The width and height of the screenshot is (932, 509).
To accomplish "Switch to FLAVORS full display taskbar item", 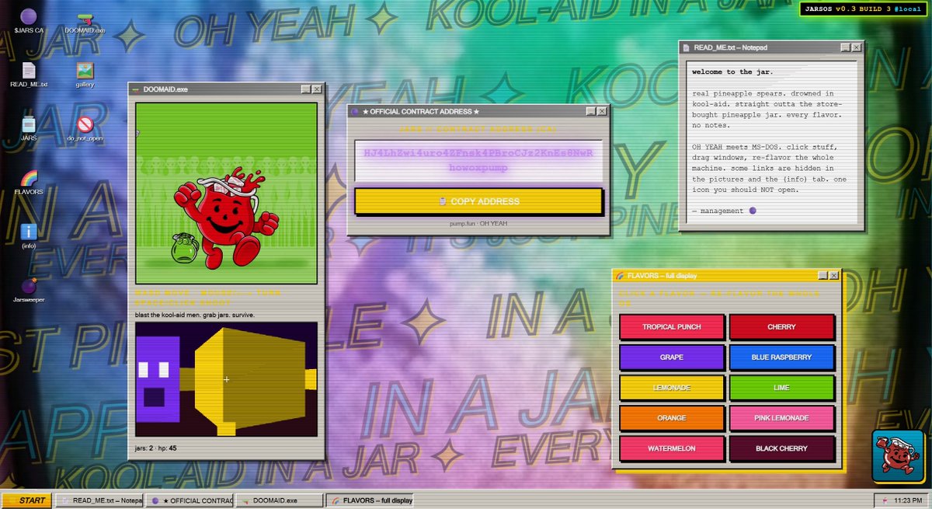I will 369,500.
